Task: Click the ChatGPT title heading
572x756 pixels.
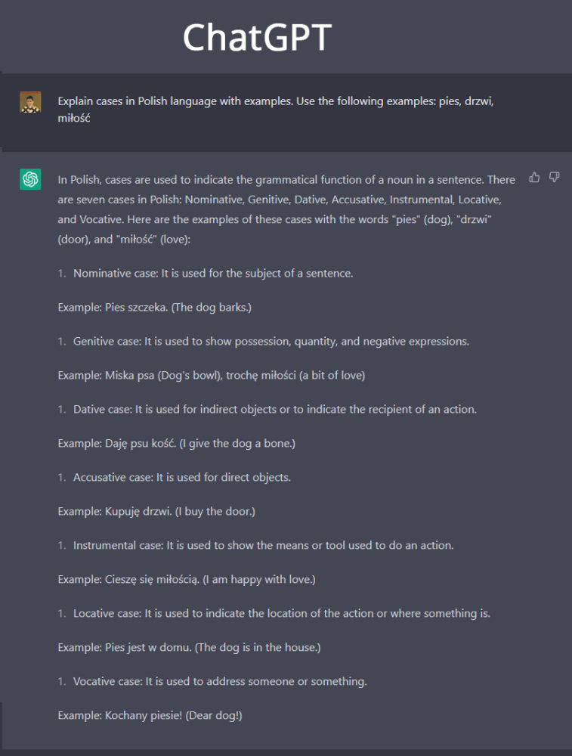Action: coord(258,37)
